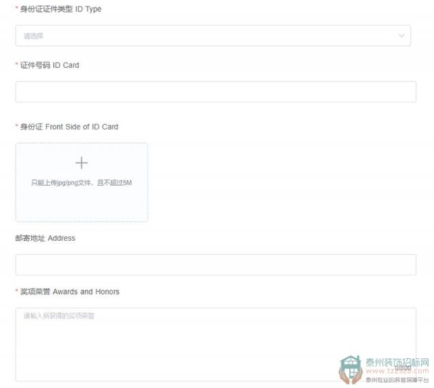The image size is (434, 388).
Task: Open the www.tzzszb.com watermark link
Action: coord(397,371)
